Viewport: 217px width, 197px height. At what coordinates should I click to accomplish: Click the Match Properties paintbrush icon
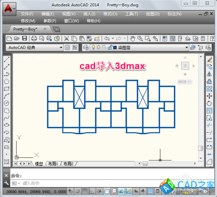(x=89, y=39)
